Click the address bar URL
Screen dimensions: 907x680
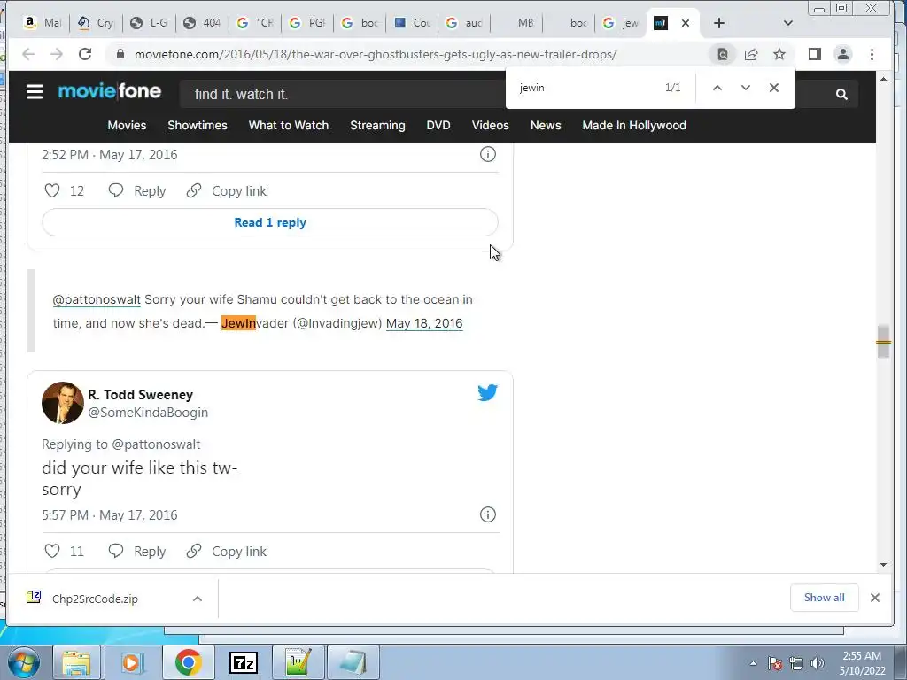(x=376, y=54)
